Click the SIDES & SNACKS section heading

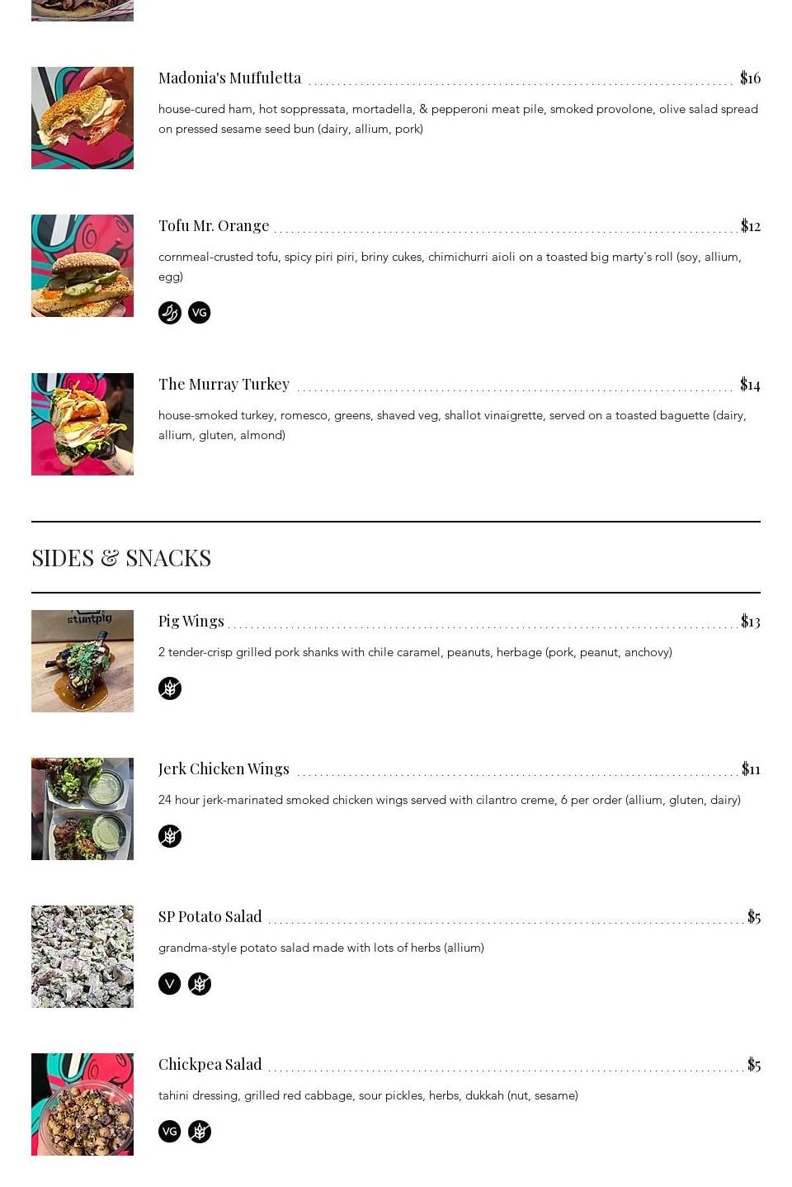(x=121, y=558)
